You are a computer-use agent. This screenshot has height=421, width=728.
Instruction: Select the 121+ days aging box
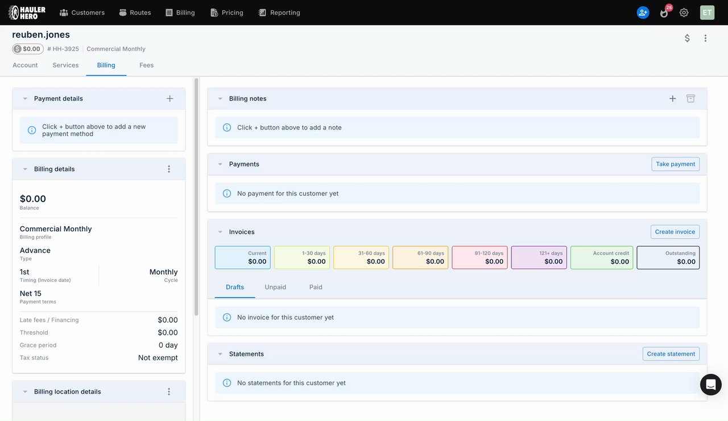[539, 257]
